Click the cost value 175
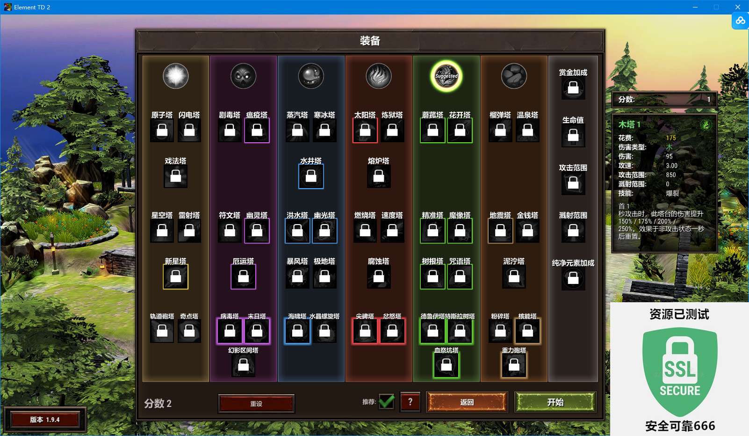The width and height of the screenshot is (749, 436). 671,138
